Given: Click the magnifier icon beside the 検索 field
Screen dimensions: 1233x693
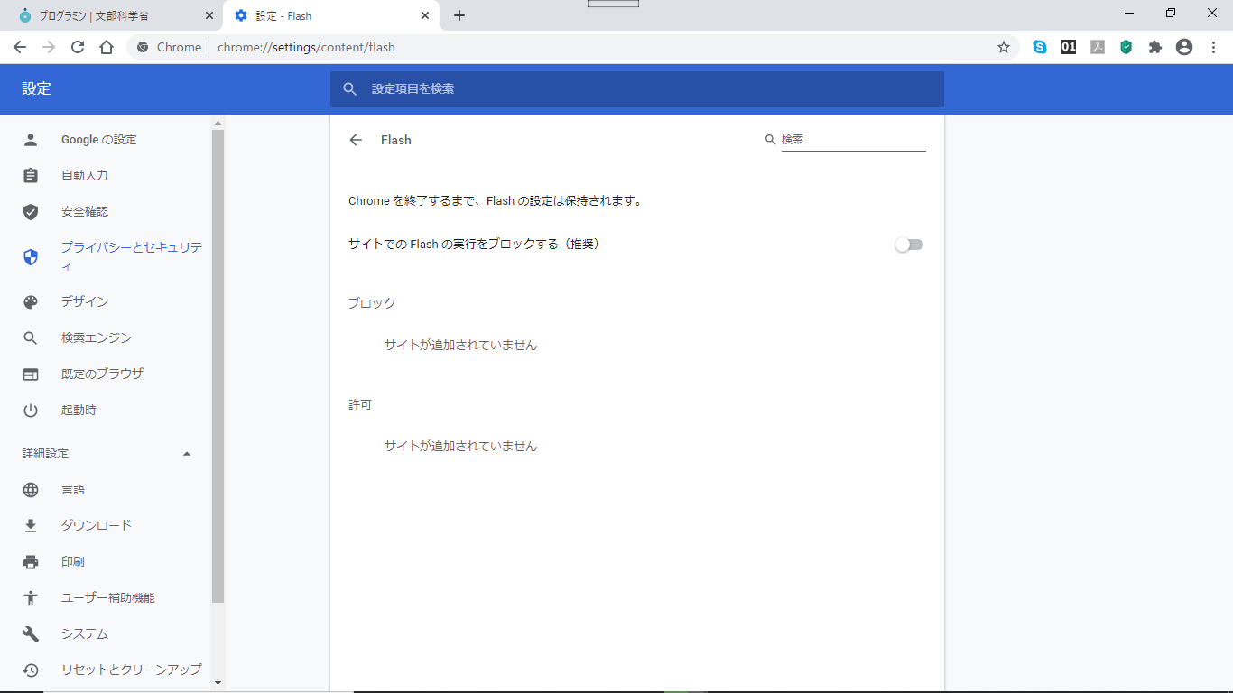Looking at the screenshot, I should [x=770, y=140].
